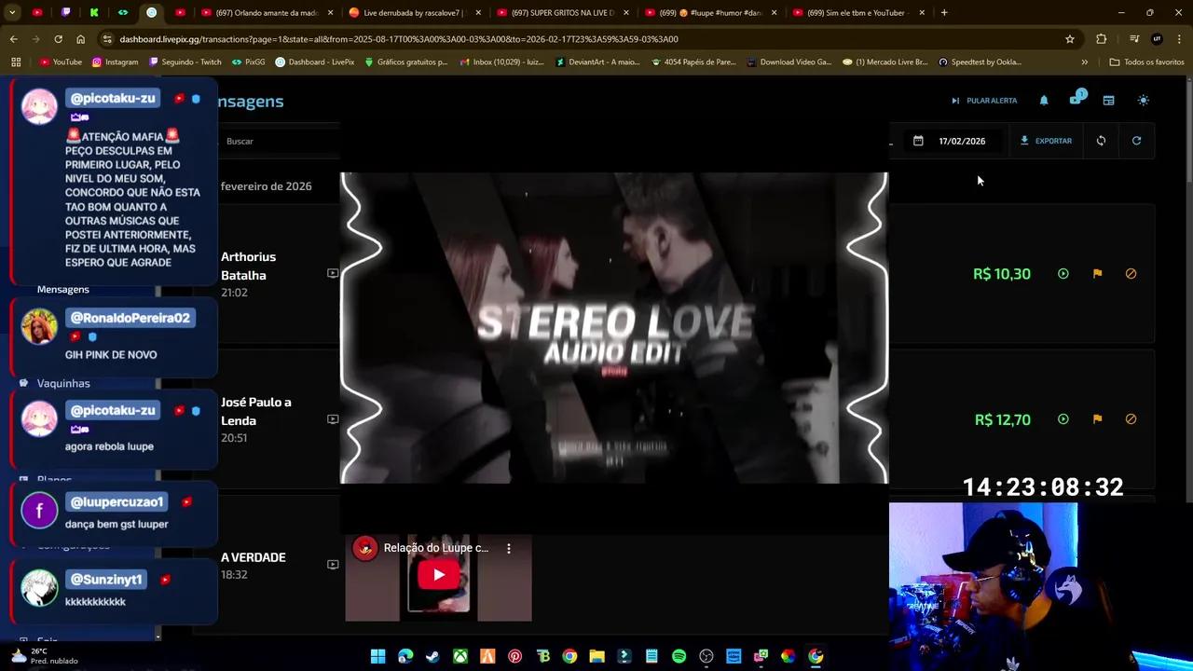
Task: Expand the hidden bookmarks chevron
Action: [1084, 62]
